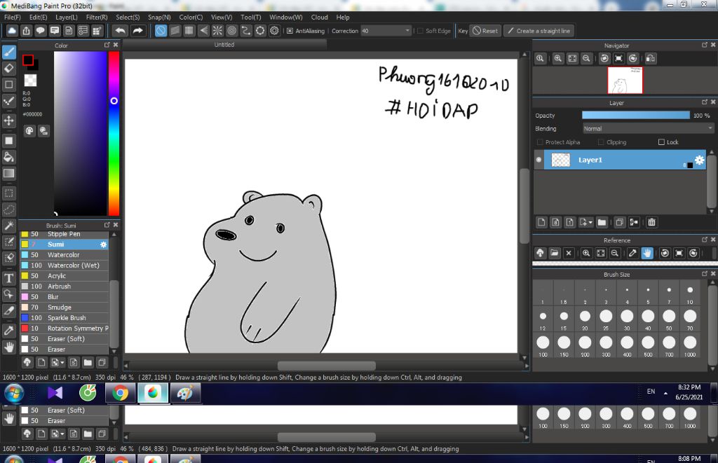Pick the Sparkle Brush
Viewport: 718px width, 463px height.
tap(64, 318)
